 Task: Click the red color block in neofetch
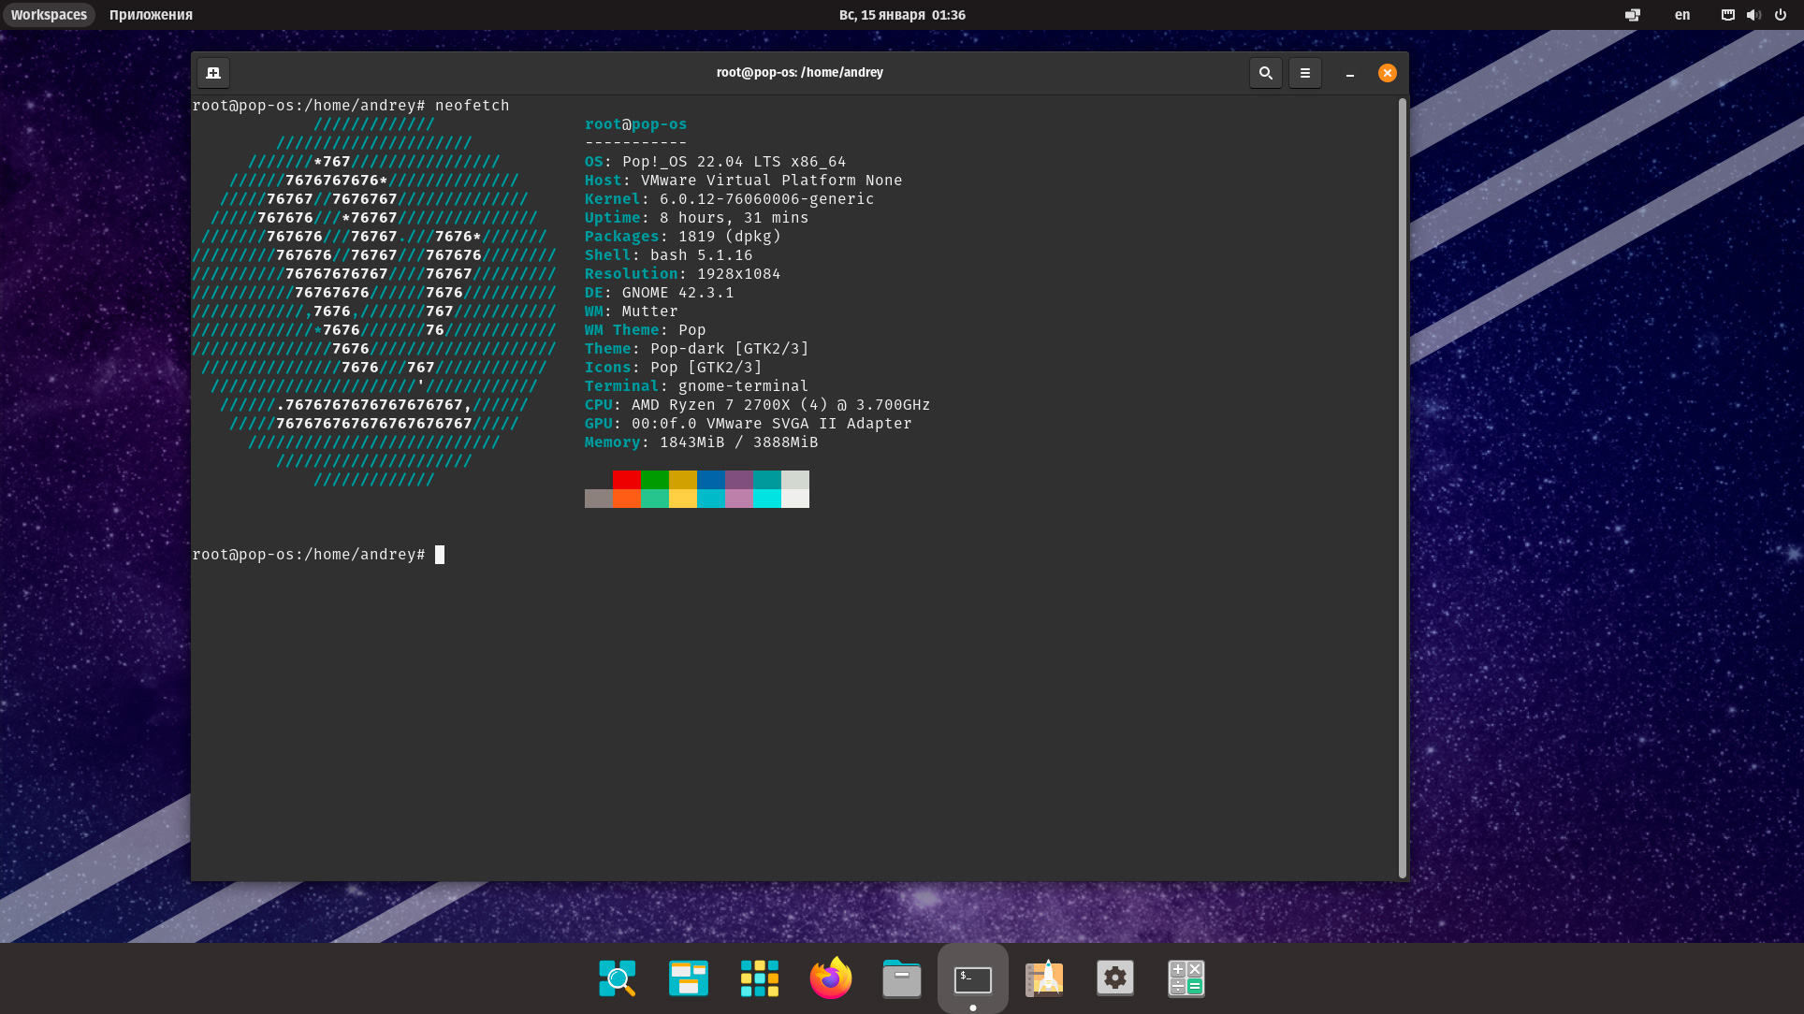tap(627, 480)
